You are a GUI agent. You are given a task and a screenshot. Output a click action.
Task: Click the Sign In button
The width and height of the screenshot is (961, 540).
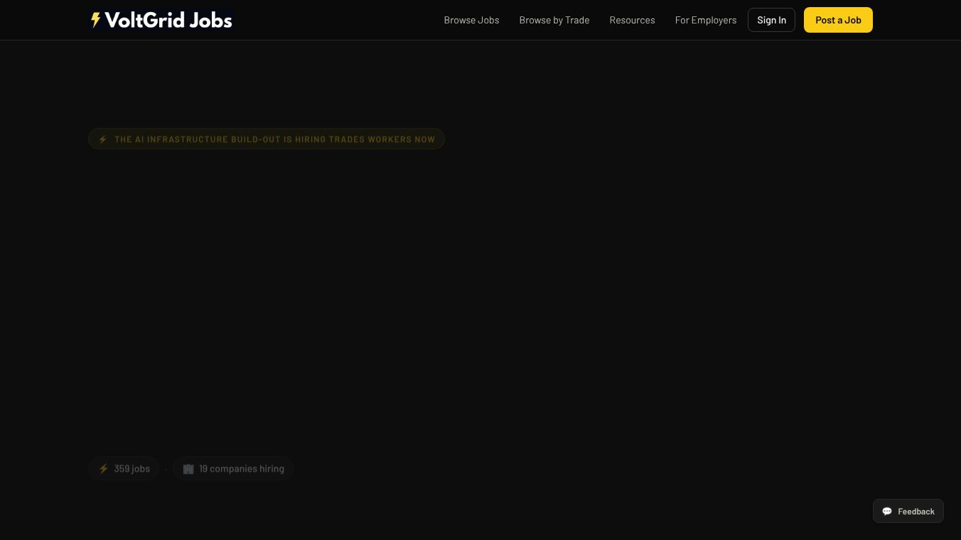click(x=771, y=20)
